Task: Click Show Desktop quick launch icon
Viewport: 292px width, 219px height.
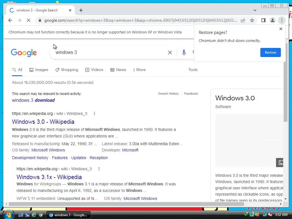Action: pyautogui.click(x=21, y=215)
